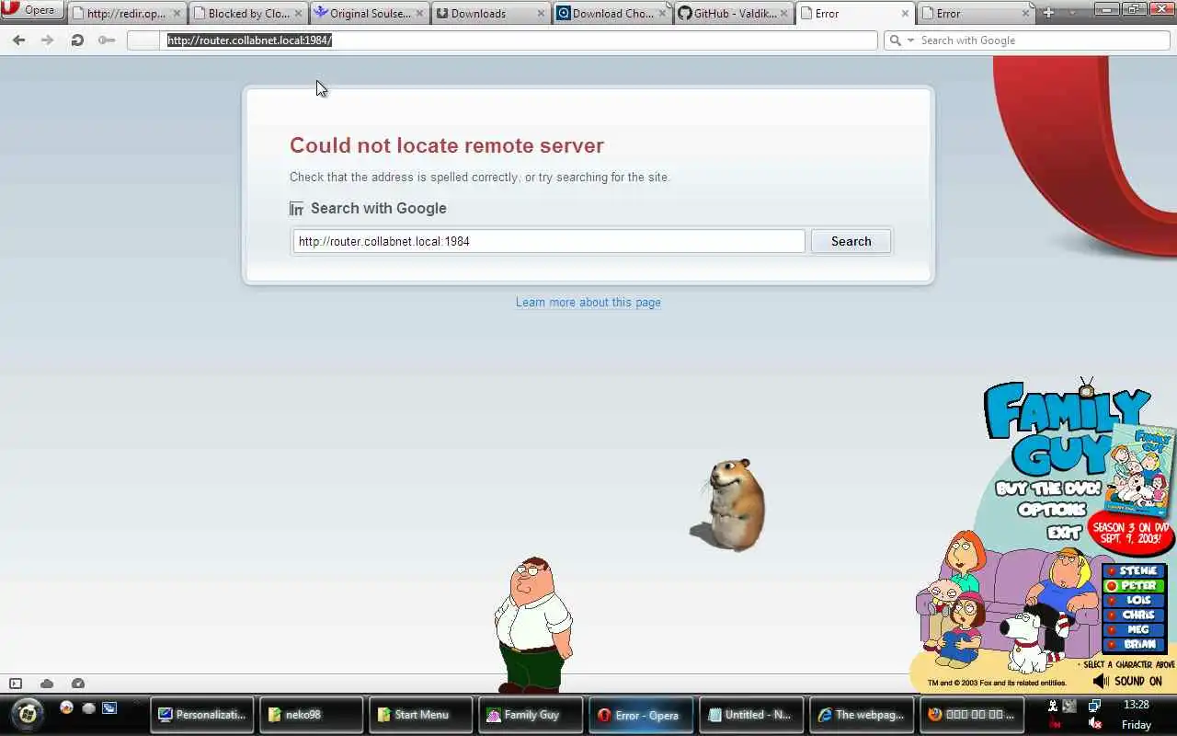
Task: Select the MEG character option
Action: [1133, 629]
